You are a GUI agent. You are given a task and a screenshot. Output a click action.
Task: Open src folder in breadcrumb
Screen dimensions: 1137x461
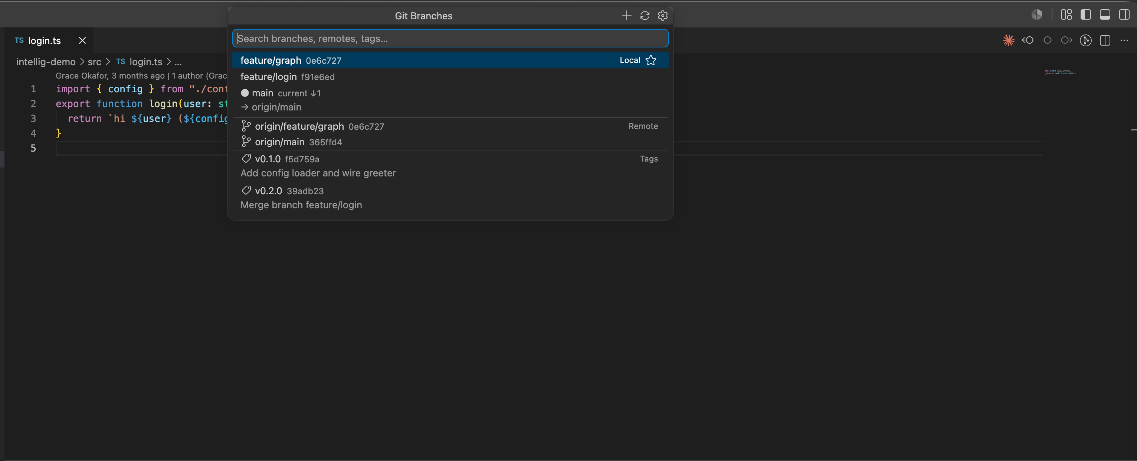click(95, 62)
